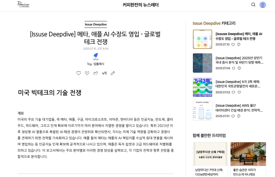Screen dimensions: 275x177
Task: Open comments of 2025.07.03 sidebar article
Action: click(239, 92)
